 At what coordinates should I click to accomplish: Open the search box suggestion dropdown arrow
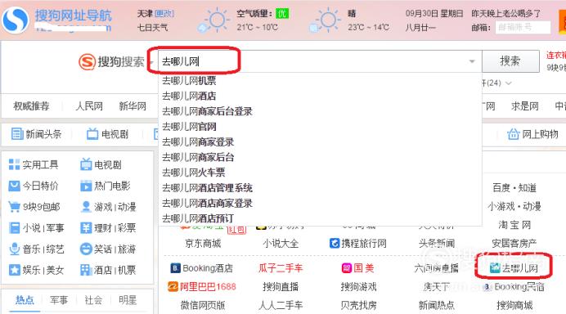(x=472, y=61)
